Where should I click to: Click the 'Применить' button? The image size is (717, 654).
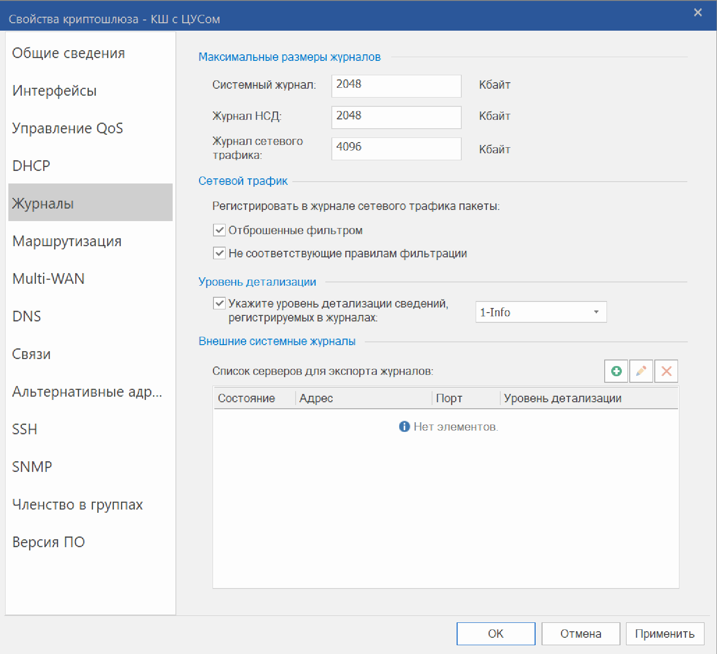click(665, 634)
